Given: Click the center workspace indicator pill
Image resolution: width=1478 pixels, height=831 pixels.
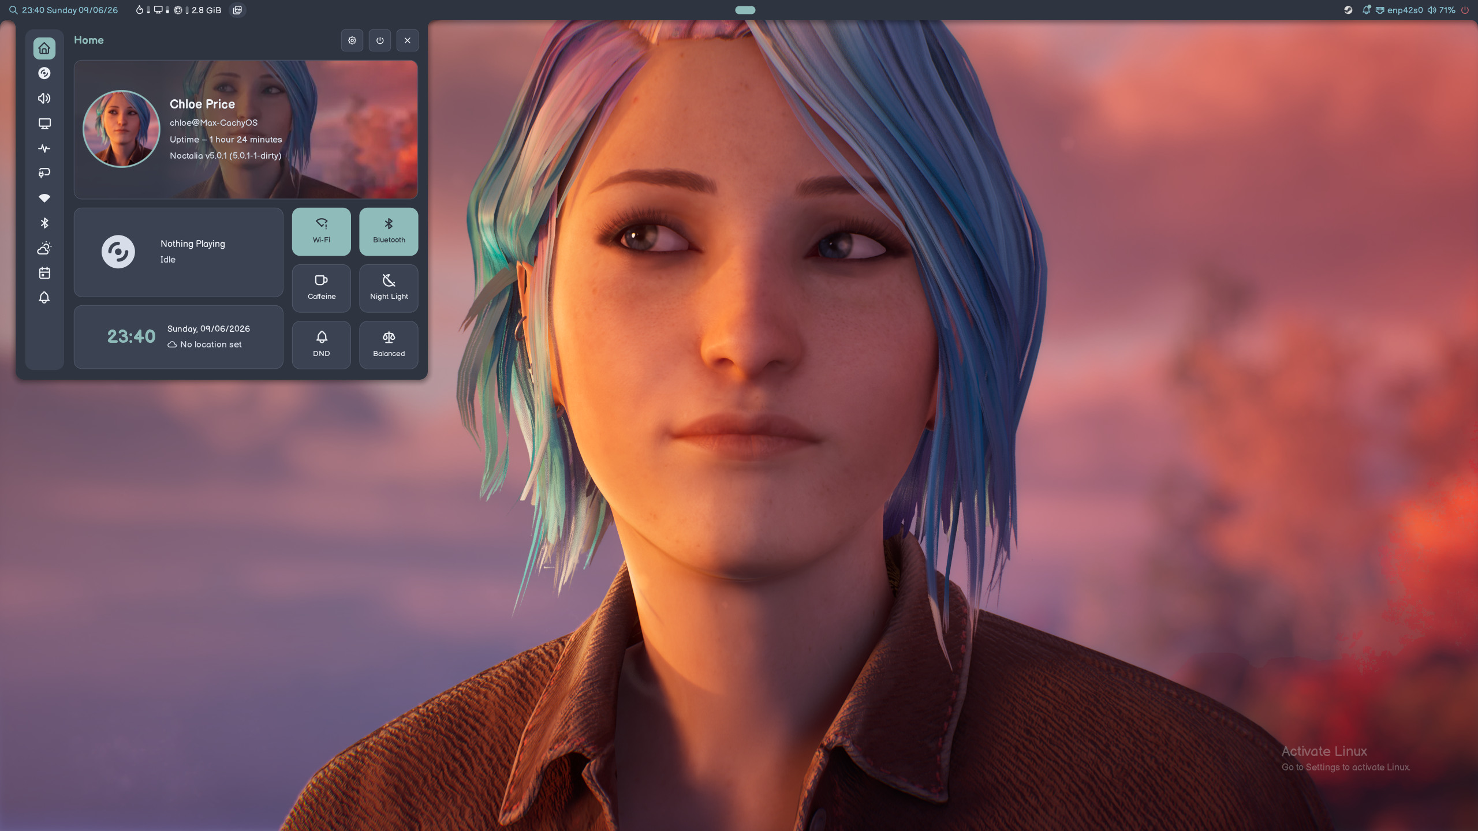Looking at the screenshot, I should point(745,10).
